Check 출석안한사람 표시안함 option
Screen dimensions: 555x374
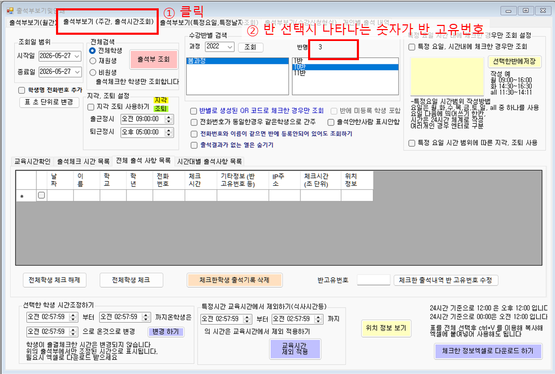tap(331, 122)
